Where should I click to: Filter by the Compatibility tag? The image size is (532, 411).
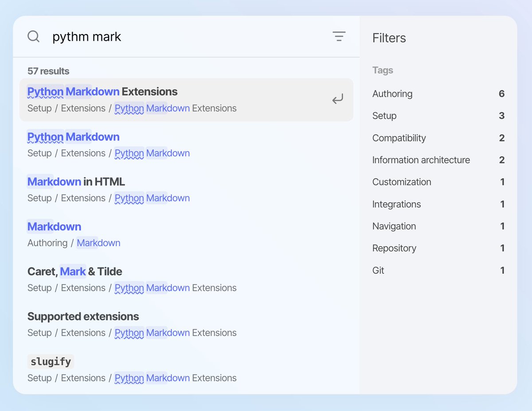click(x=438, y=138)
